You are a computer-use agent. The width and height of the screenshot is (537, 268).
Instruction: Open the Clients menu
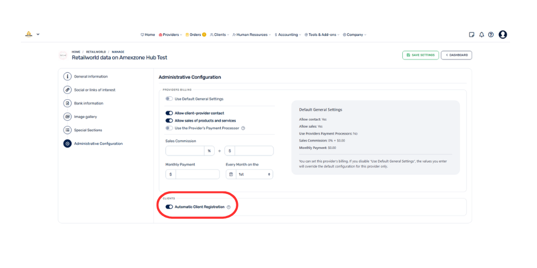click(220, 34)
